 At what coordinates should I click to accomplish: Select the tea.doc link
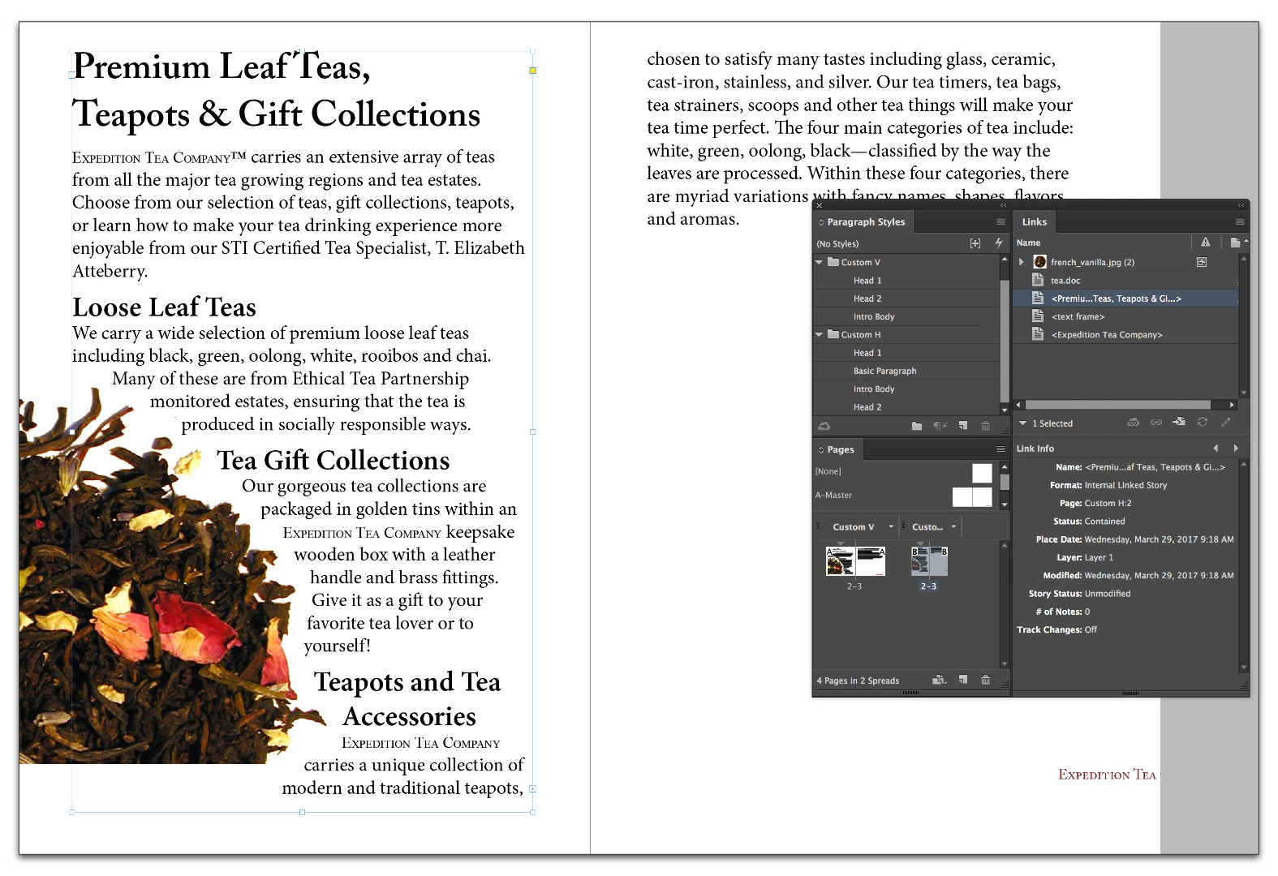(1126, 281)
